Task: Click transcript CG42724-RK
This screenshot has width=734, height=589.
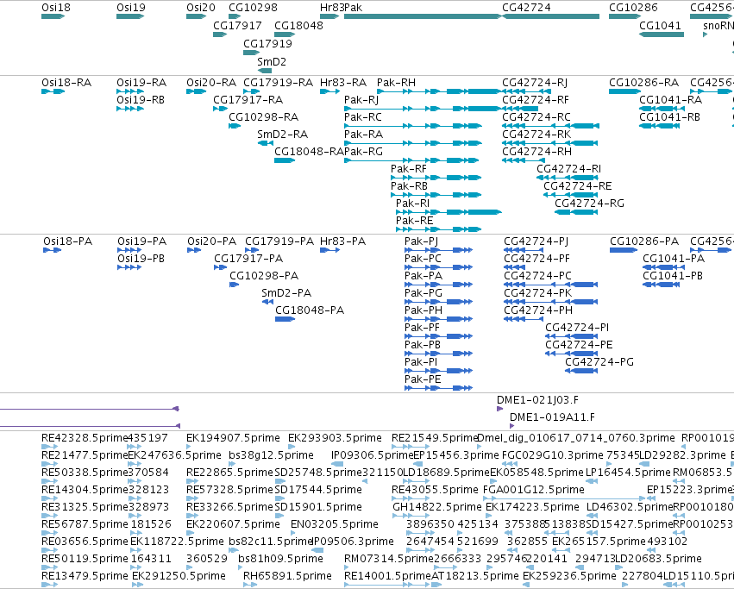Action: [536, 135]
